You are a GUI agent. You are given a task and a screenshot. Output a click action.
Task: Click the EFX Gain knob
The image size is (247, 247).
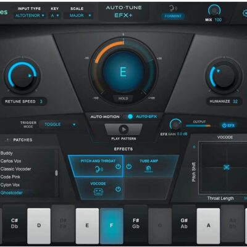coord(175,125)
